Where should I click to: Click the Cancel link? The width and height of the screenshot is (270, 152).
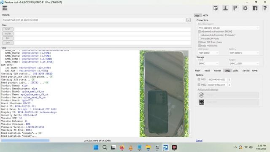[199, 141]
